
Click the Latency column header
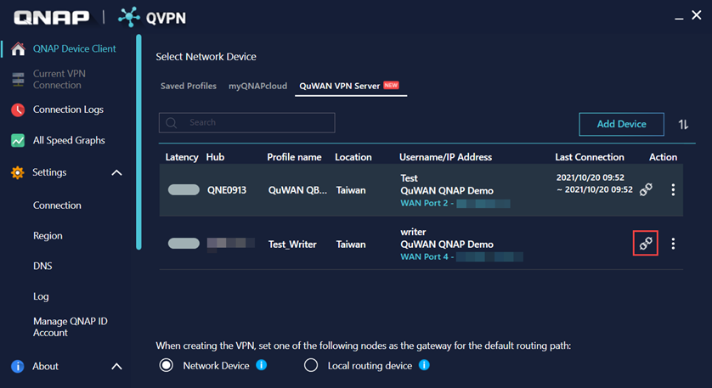(x=182, y=157)
